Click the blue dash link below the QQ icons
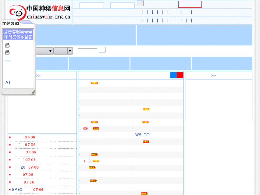Viewport: 260px width, 195px height. 7,61
